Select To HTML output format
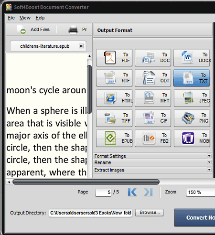Viewport: 215px width, 235px height. [114, 98]
